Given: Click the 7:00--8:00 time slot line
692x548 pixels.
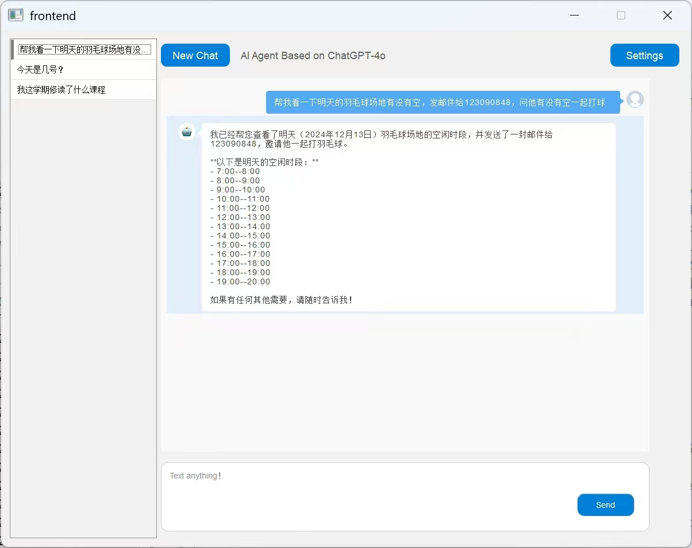Looking at the screenshot, I should (x=235, y=171).
